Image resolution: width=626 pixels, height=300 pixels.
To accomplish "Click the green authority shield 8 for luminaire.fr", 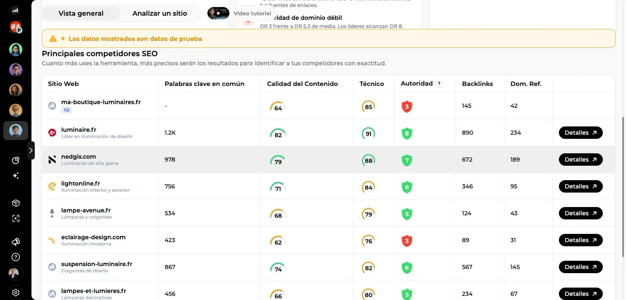I will point(407,133).
